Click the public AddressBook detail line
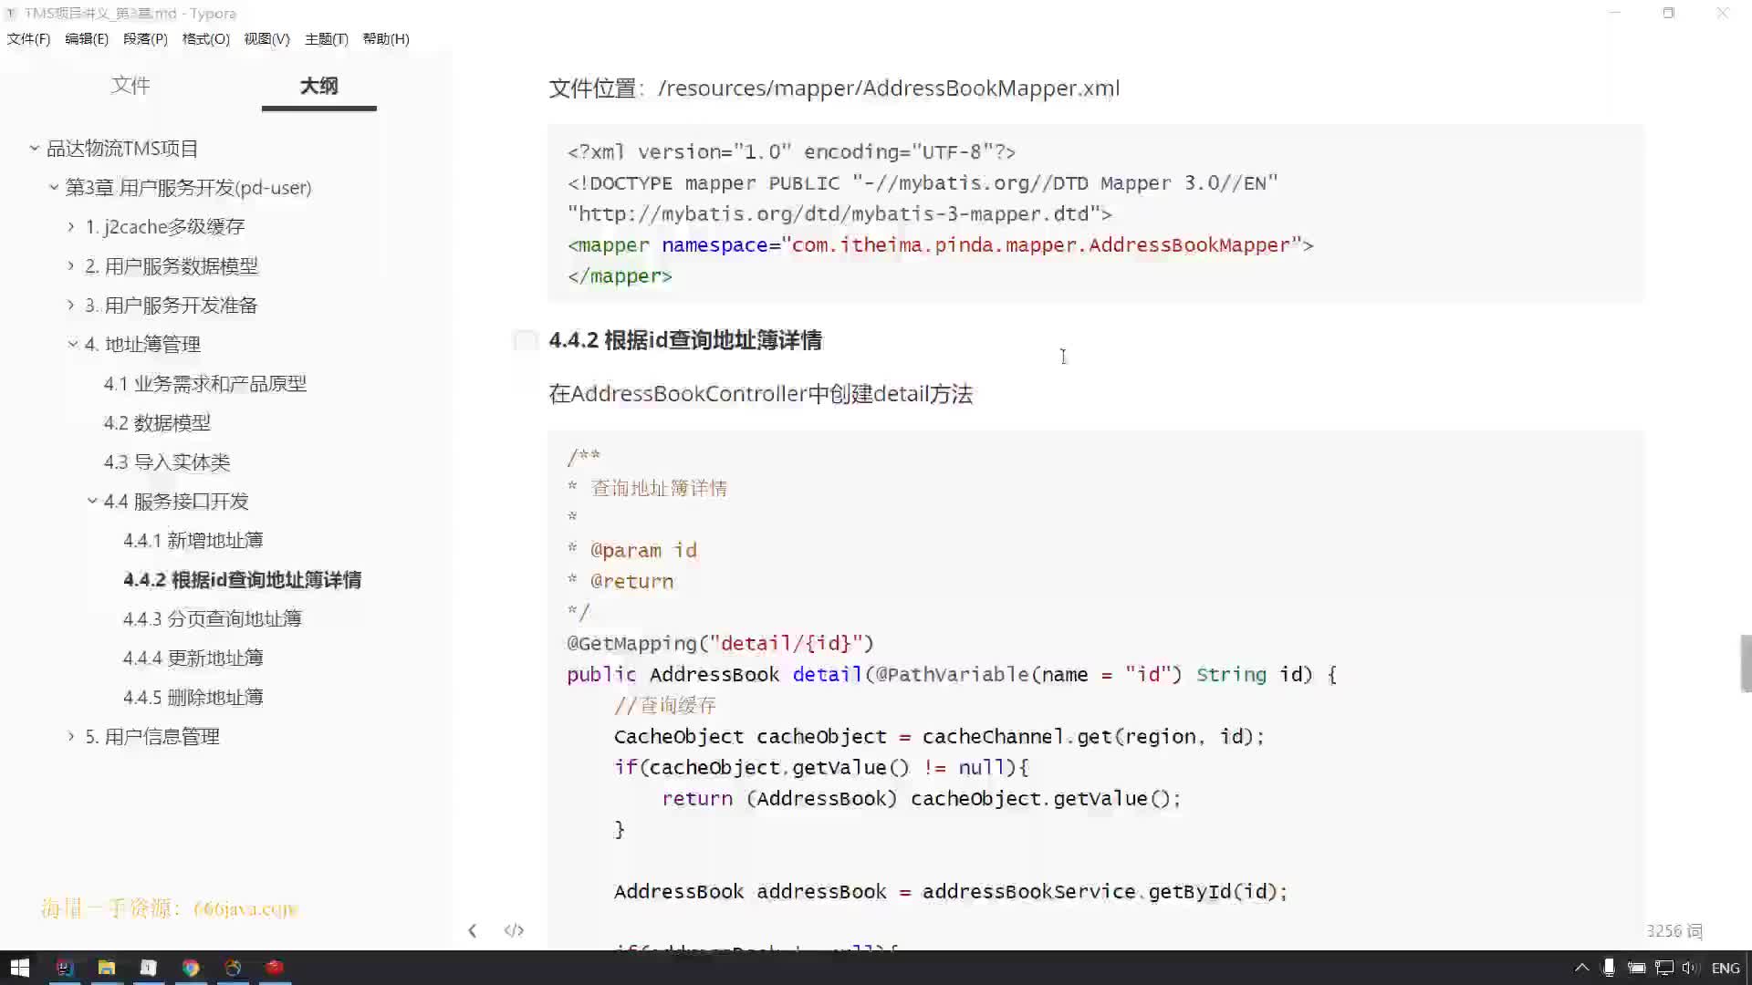 point(952,674)
